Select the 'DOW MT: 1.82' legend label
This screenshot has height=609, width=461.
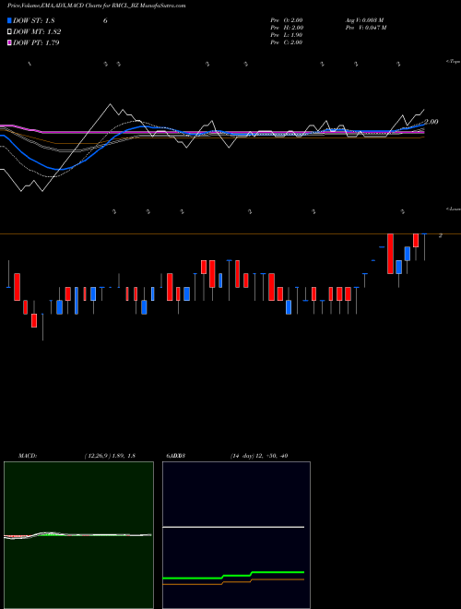click(37, 32)
